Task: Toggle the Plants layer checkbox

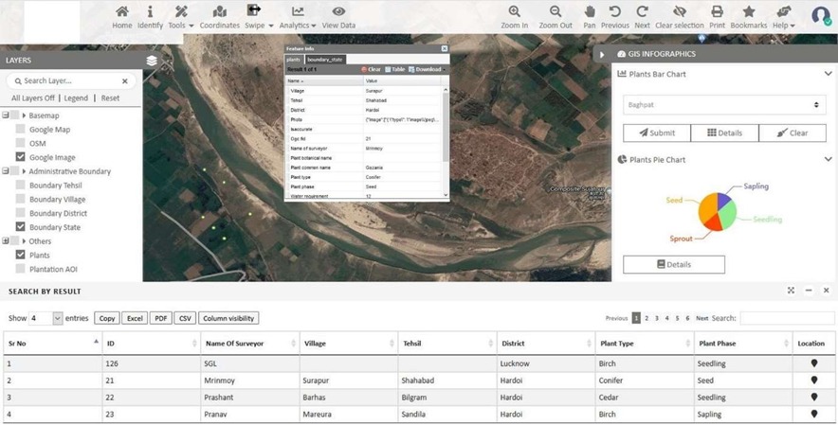Action: point(21,256)
